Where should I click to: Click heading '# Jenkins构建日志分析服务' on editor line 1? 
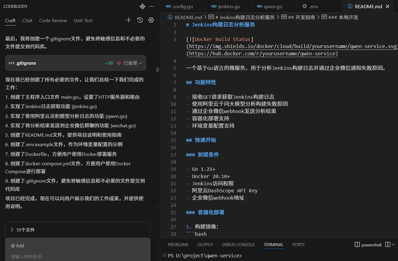coord(220,25)
